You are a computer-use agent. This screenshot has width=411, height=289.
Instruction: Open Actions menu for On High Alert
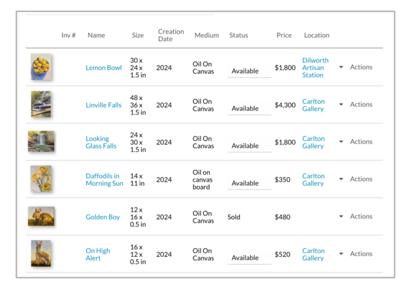[356, 254]
